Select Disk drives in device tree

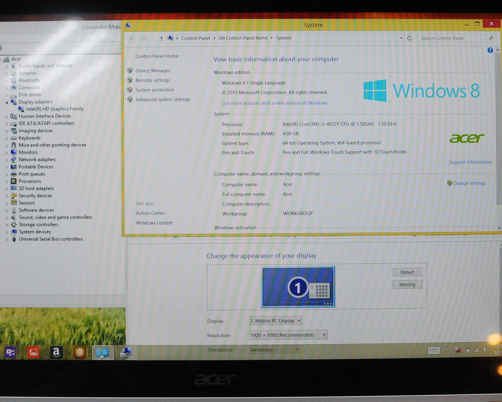(x=30, y=95)
